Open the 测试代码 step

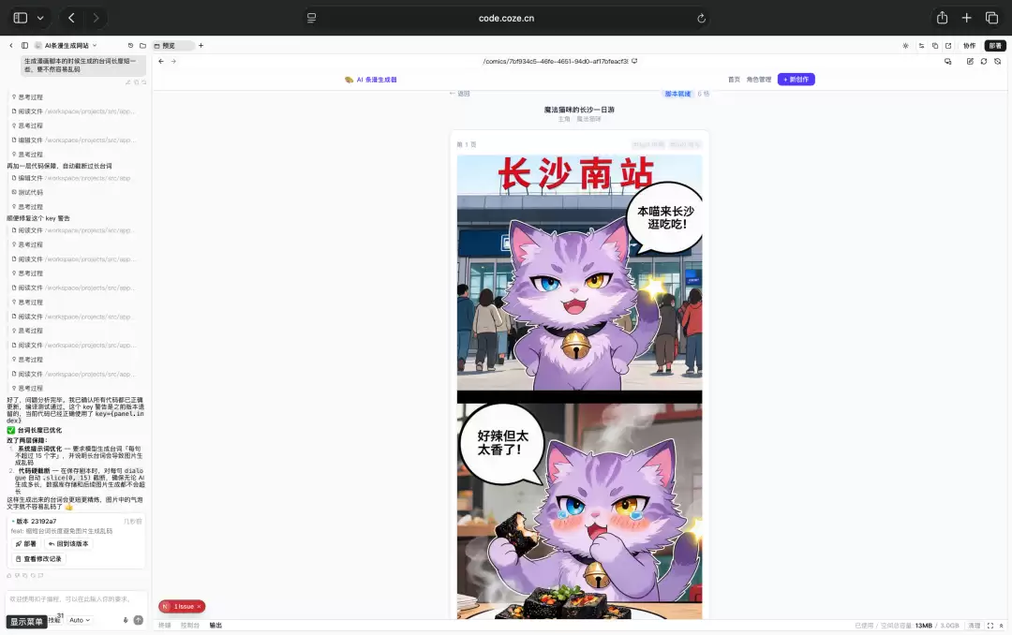27,192
